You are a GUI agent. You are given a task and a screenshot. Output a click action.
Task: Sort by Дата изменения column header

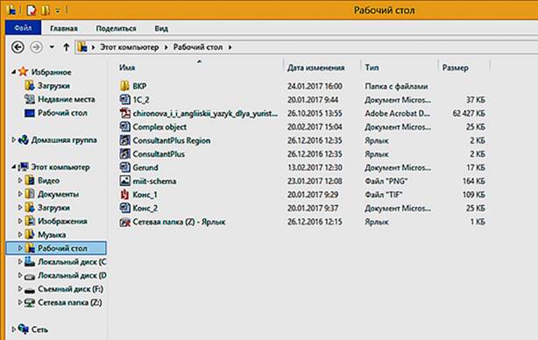(x=315, y=67)
